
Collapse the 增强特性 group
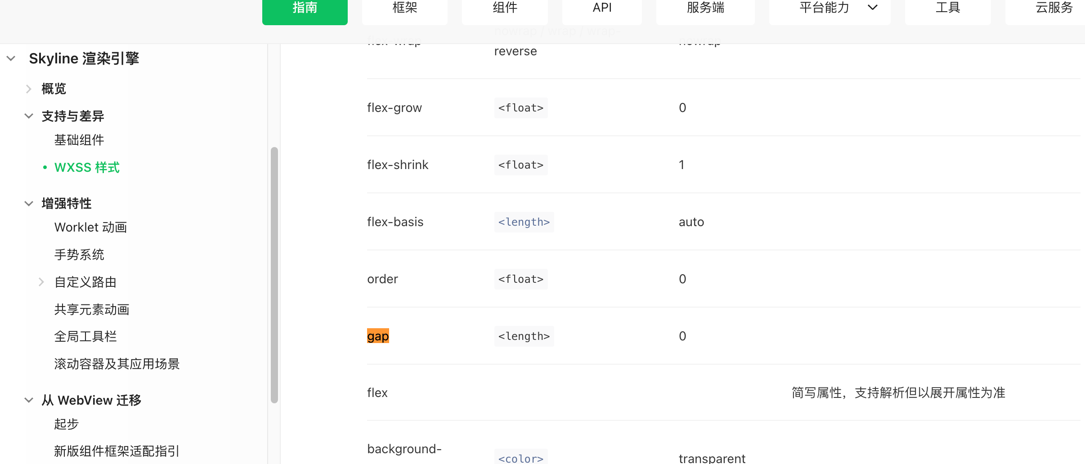tap(29, 204)
